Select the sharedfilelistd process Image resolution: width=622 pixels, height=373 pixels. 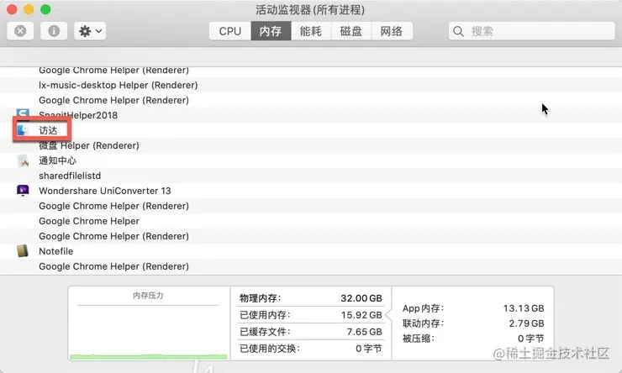click(x=70, y=176)
